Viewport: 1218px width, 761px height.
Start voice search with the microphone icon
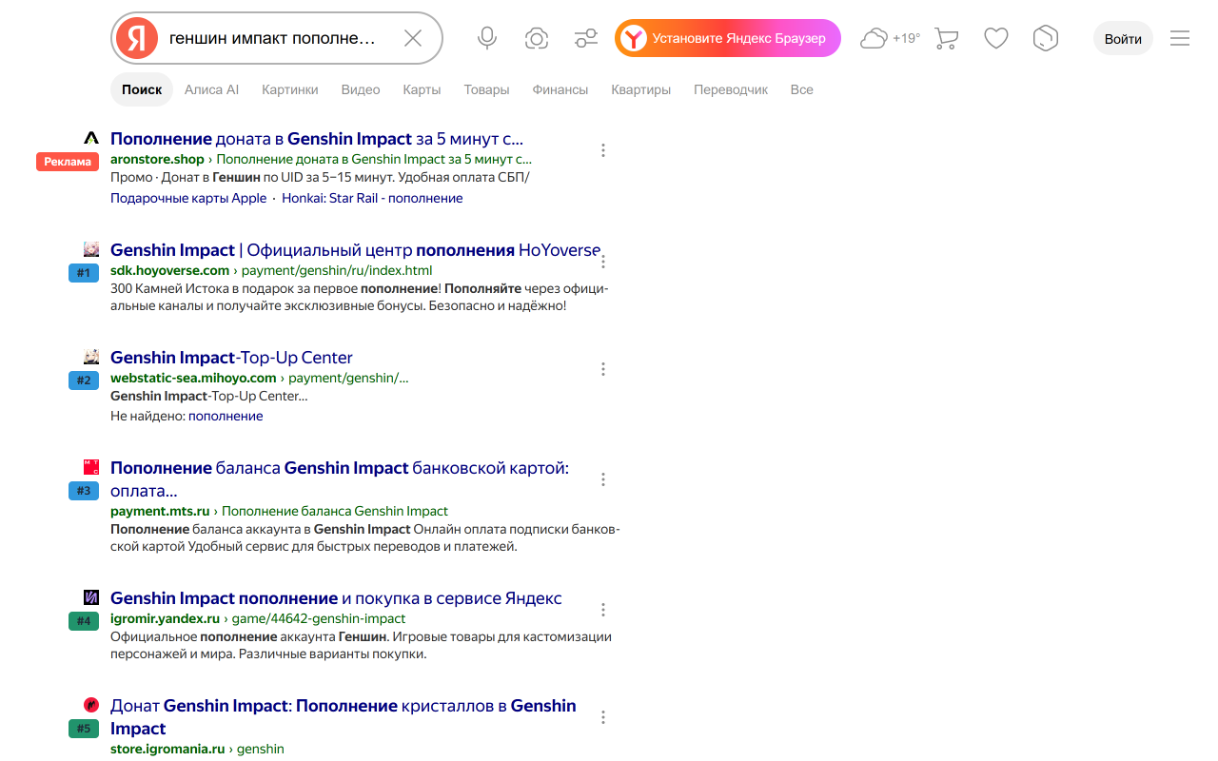point(487,38)
